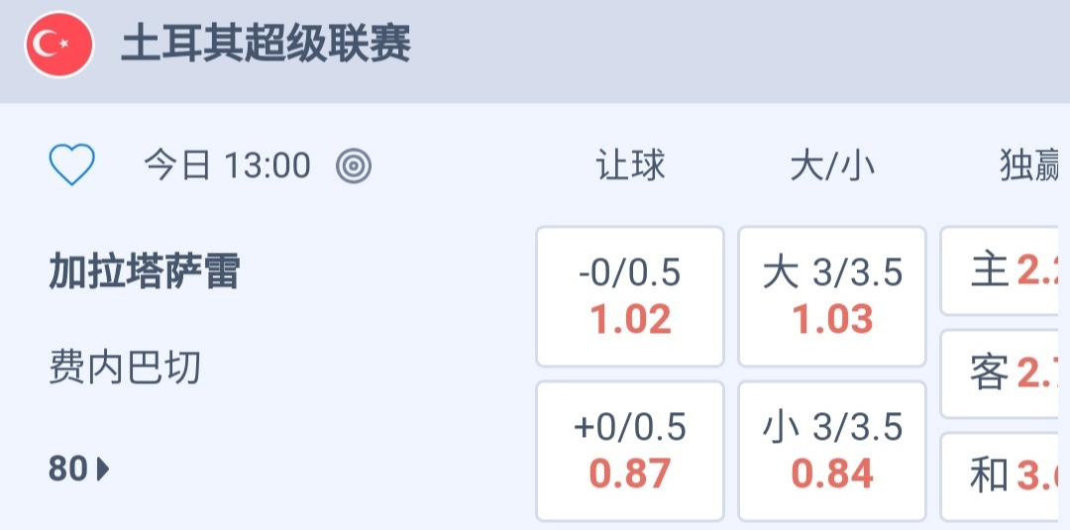
Task: Expand more markets via the 80 count
Action: (x=69, y=469)
